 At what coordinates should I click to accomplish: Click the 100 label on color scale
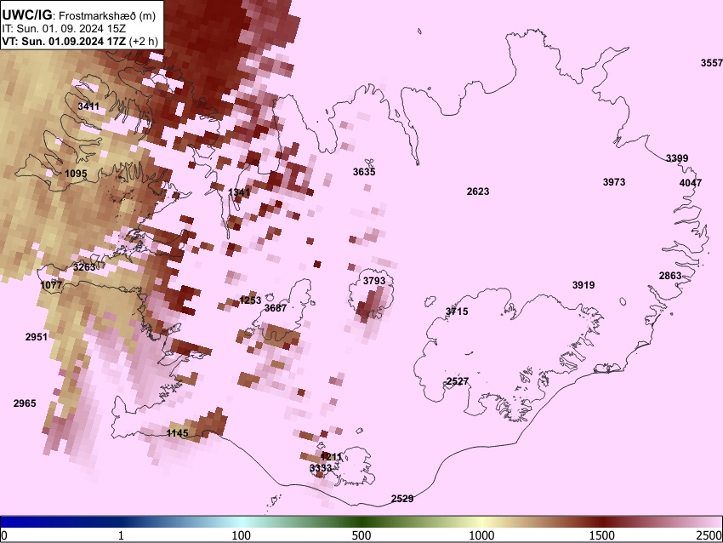tap(242, 535)
